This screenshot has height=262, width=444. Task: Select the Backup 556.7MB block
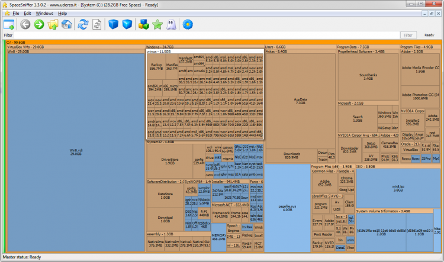coord(156,67)
